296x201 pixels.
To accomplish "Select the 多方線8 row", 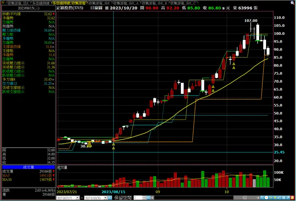I will (x=28, y=80).
